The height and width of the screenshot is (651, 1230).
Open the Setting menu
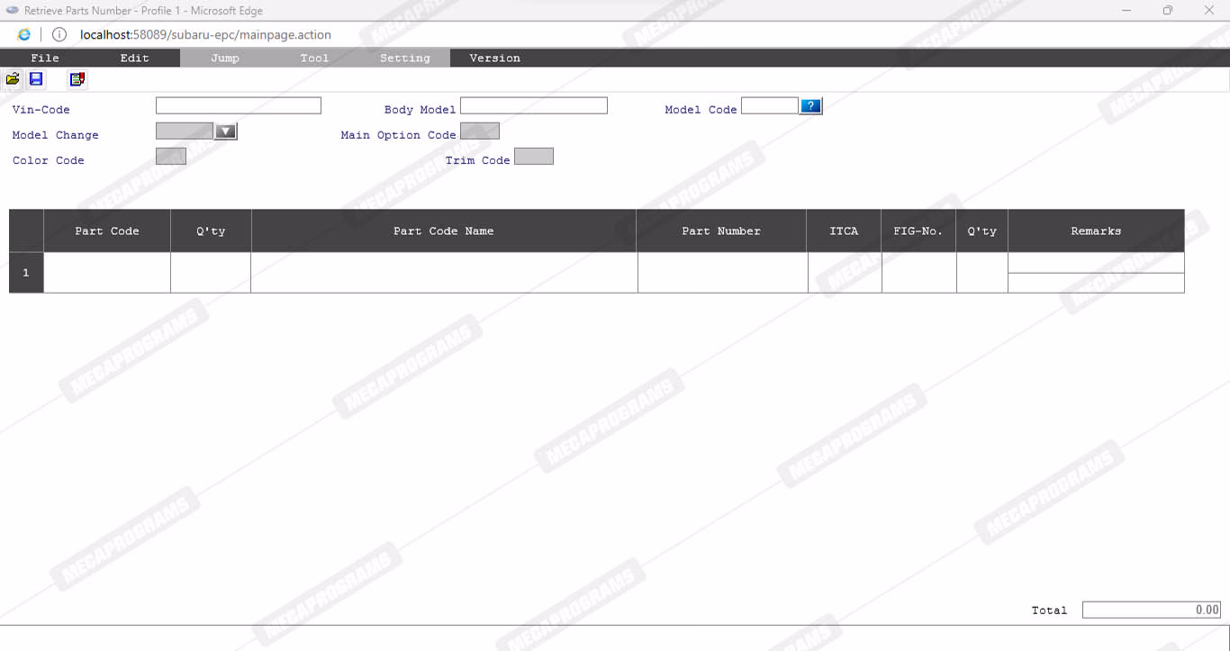click(405, 58)
